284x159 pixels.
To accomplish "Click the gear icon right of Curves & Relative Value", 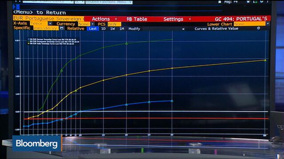I will click(x=258, y=28).
